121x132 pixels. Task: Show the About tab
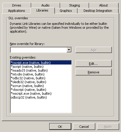[104, 5]
